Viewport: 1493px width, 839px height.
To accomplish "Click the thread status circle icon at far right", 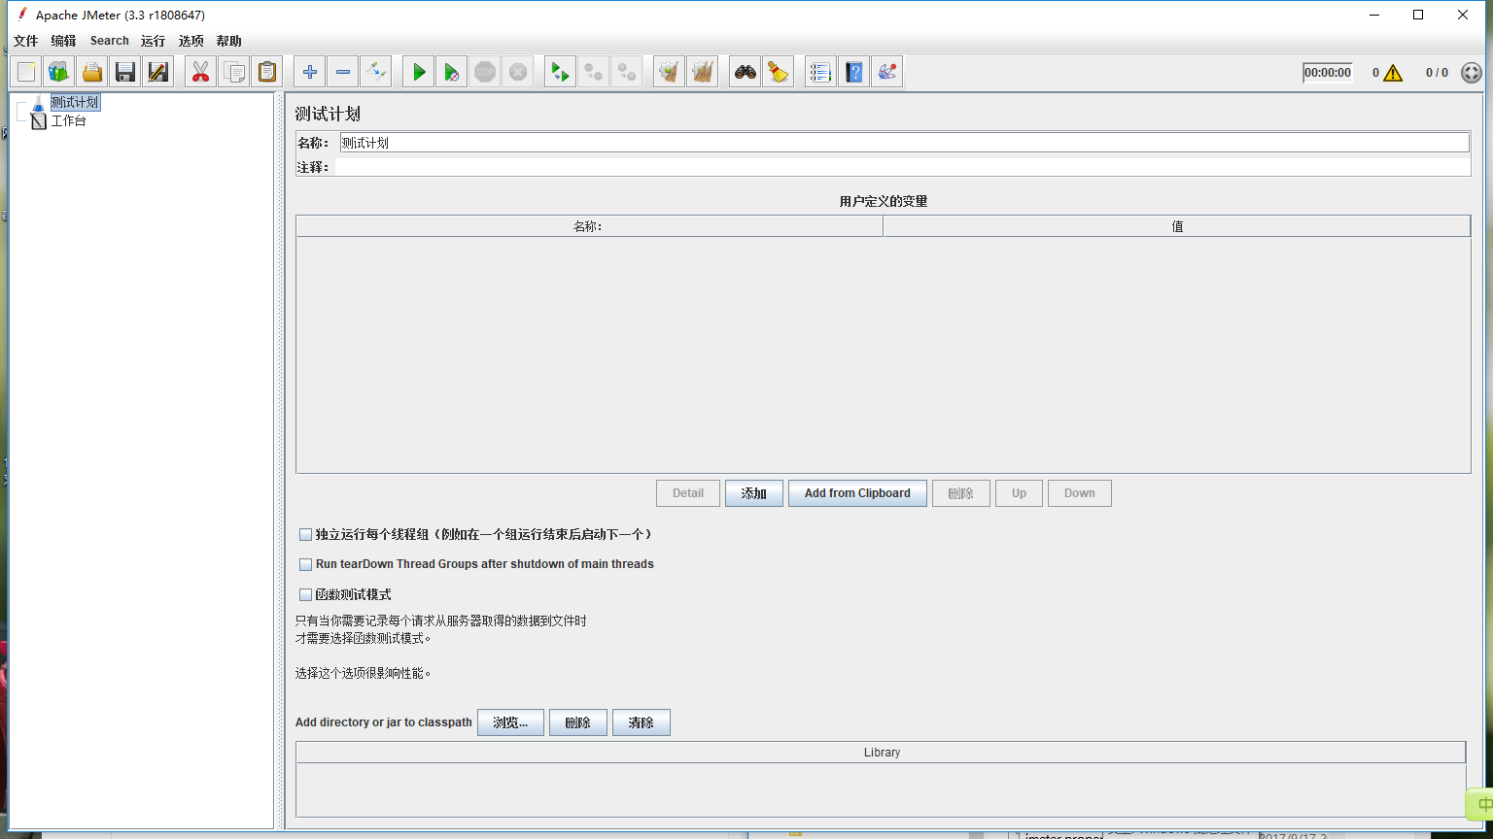I will (x=1472, y=73).
